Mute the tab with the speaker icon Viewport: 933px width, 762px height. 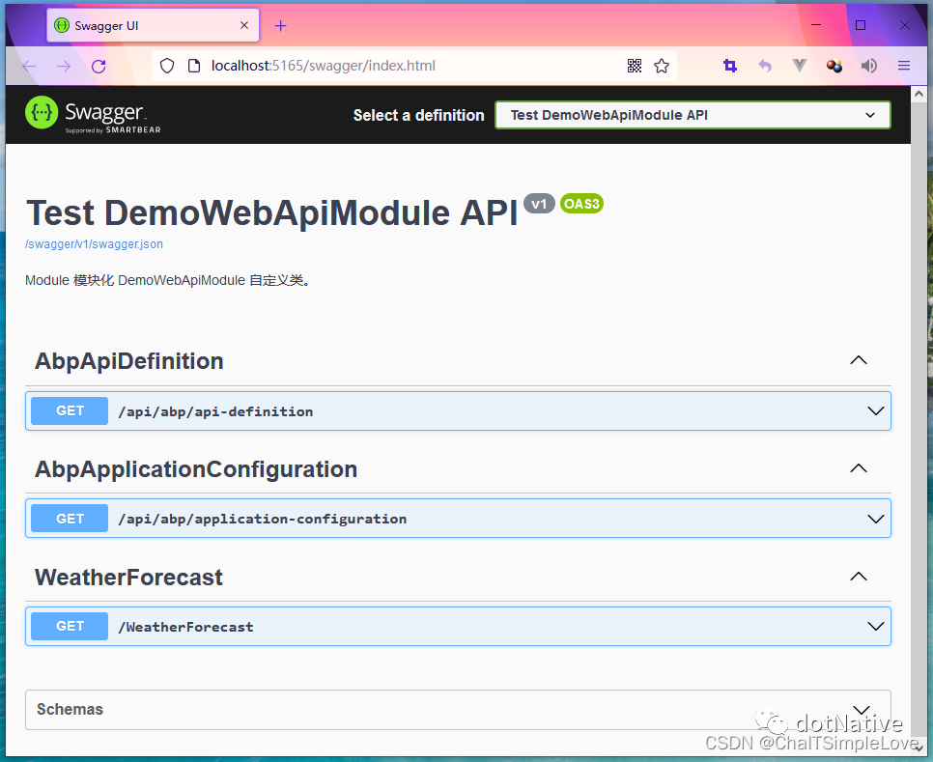[868, 66]
